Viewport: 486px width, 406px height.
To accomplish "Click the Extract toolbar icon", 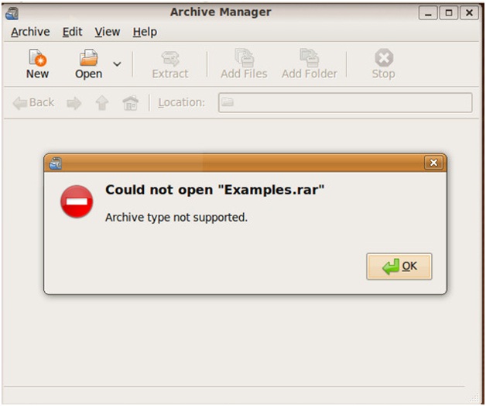I will click(x=169, y=59).
